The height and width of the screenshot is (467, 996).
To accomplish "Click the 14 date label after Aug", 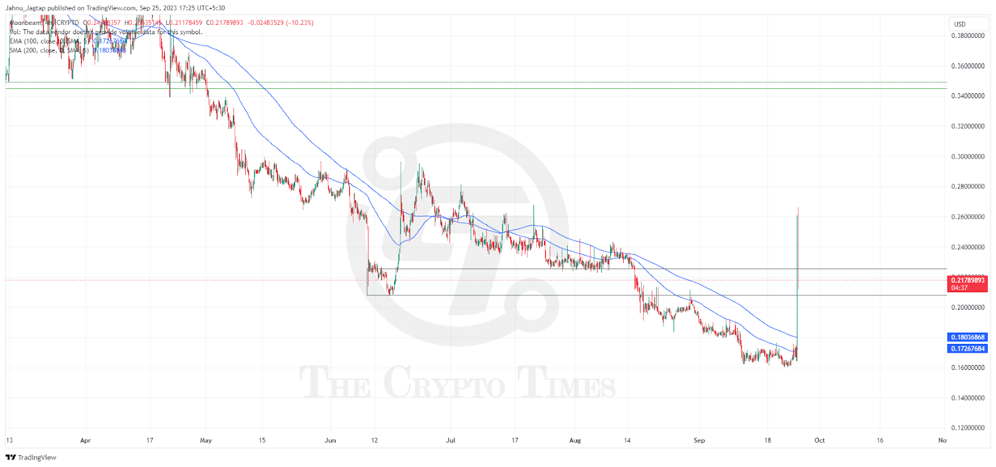I will click(x=627, y=441).
